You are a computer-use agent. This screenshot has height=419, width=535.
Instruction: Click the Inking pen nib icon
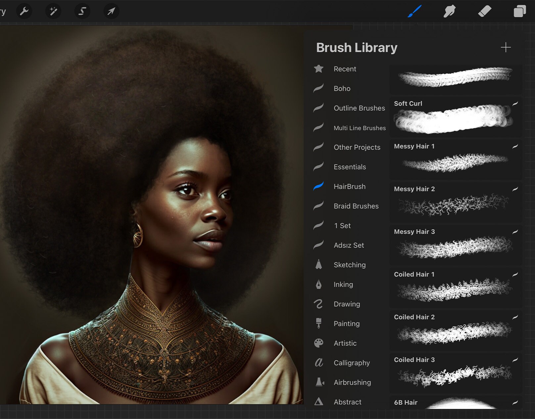(x=318, y=284)
